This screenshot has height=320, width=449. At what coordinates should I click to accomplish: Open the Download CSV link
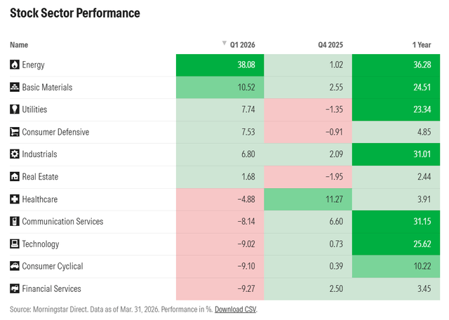pyautogui.click(x=236, y=309)
